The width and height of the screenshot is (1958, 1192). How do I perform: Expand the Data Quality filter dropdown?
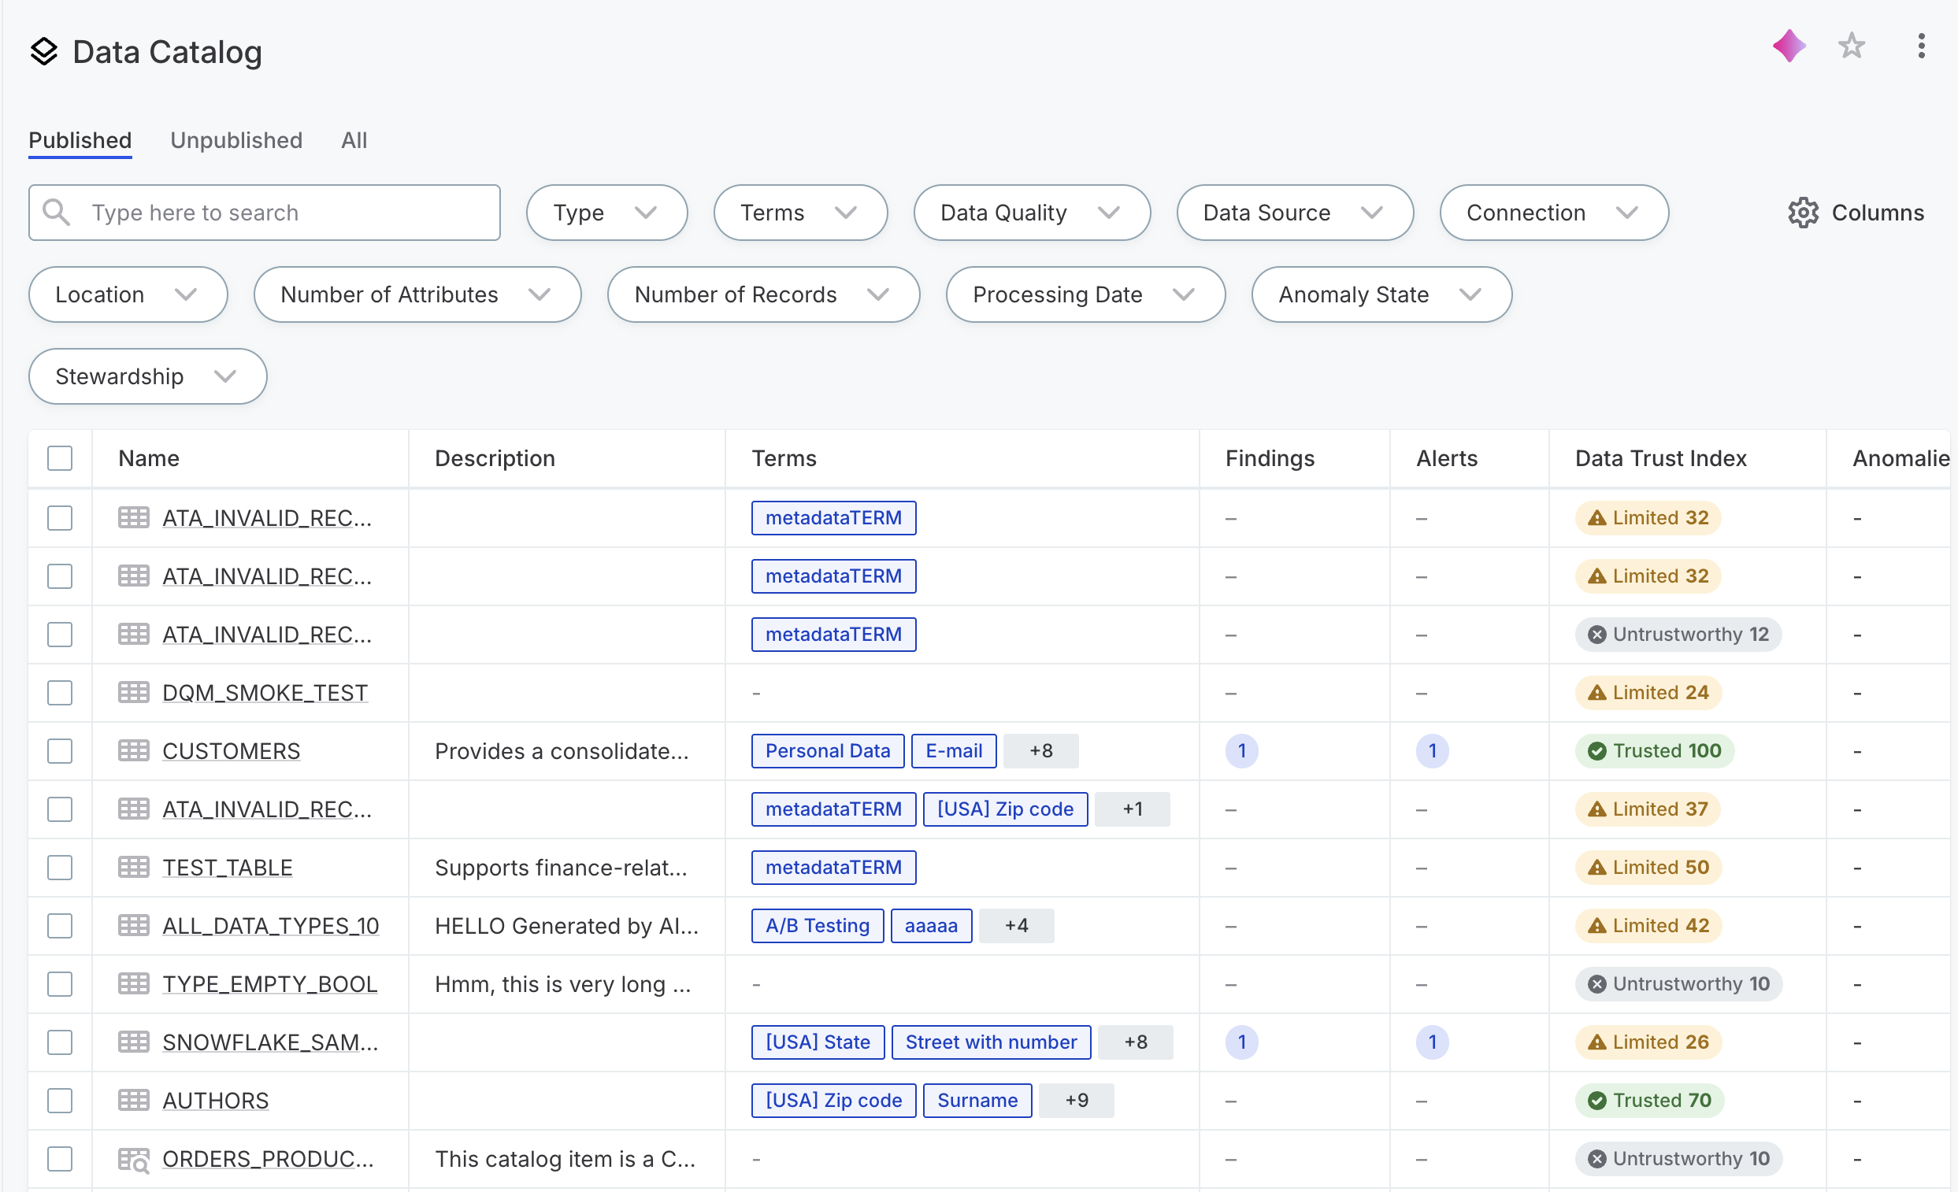pos(1032,213)
